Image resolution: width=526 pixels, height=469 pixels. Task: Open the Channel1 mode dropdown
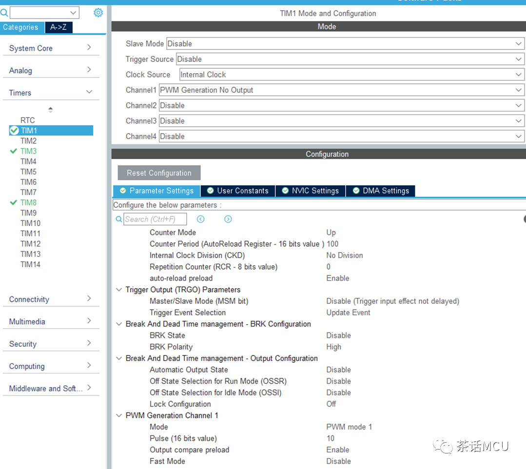[341, 90]
